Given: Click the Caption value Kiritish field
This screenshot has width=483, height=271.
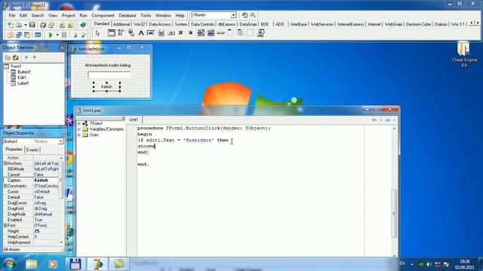Looking at the screenshot, I should click(46, 181).
